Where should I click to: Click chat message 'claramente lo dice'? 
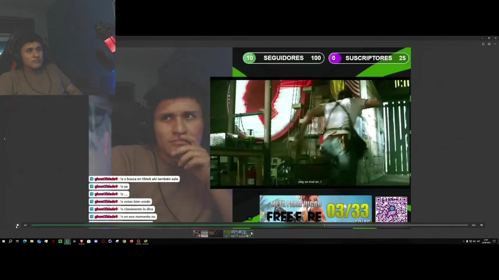click(122, 209)
